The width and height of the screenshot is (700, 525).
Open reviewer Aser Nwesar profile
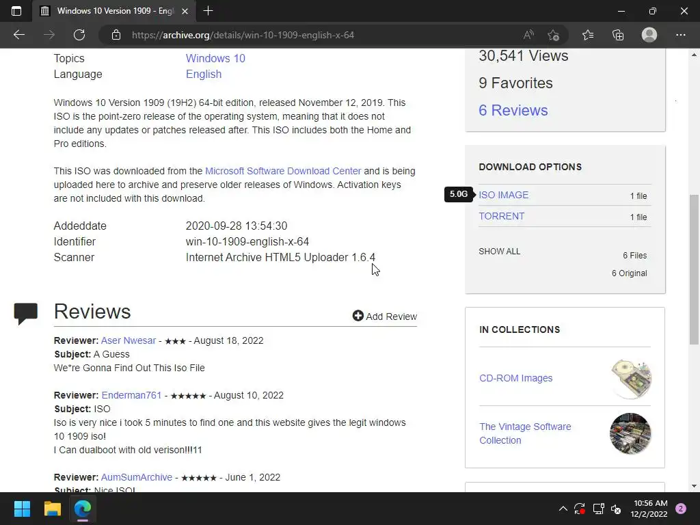click(128, 340)
